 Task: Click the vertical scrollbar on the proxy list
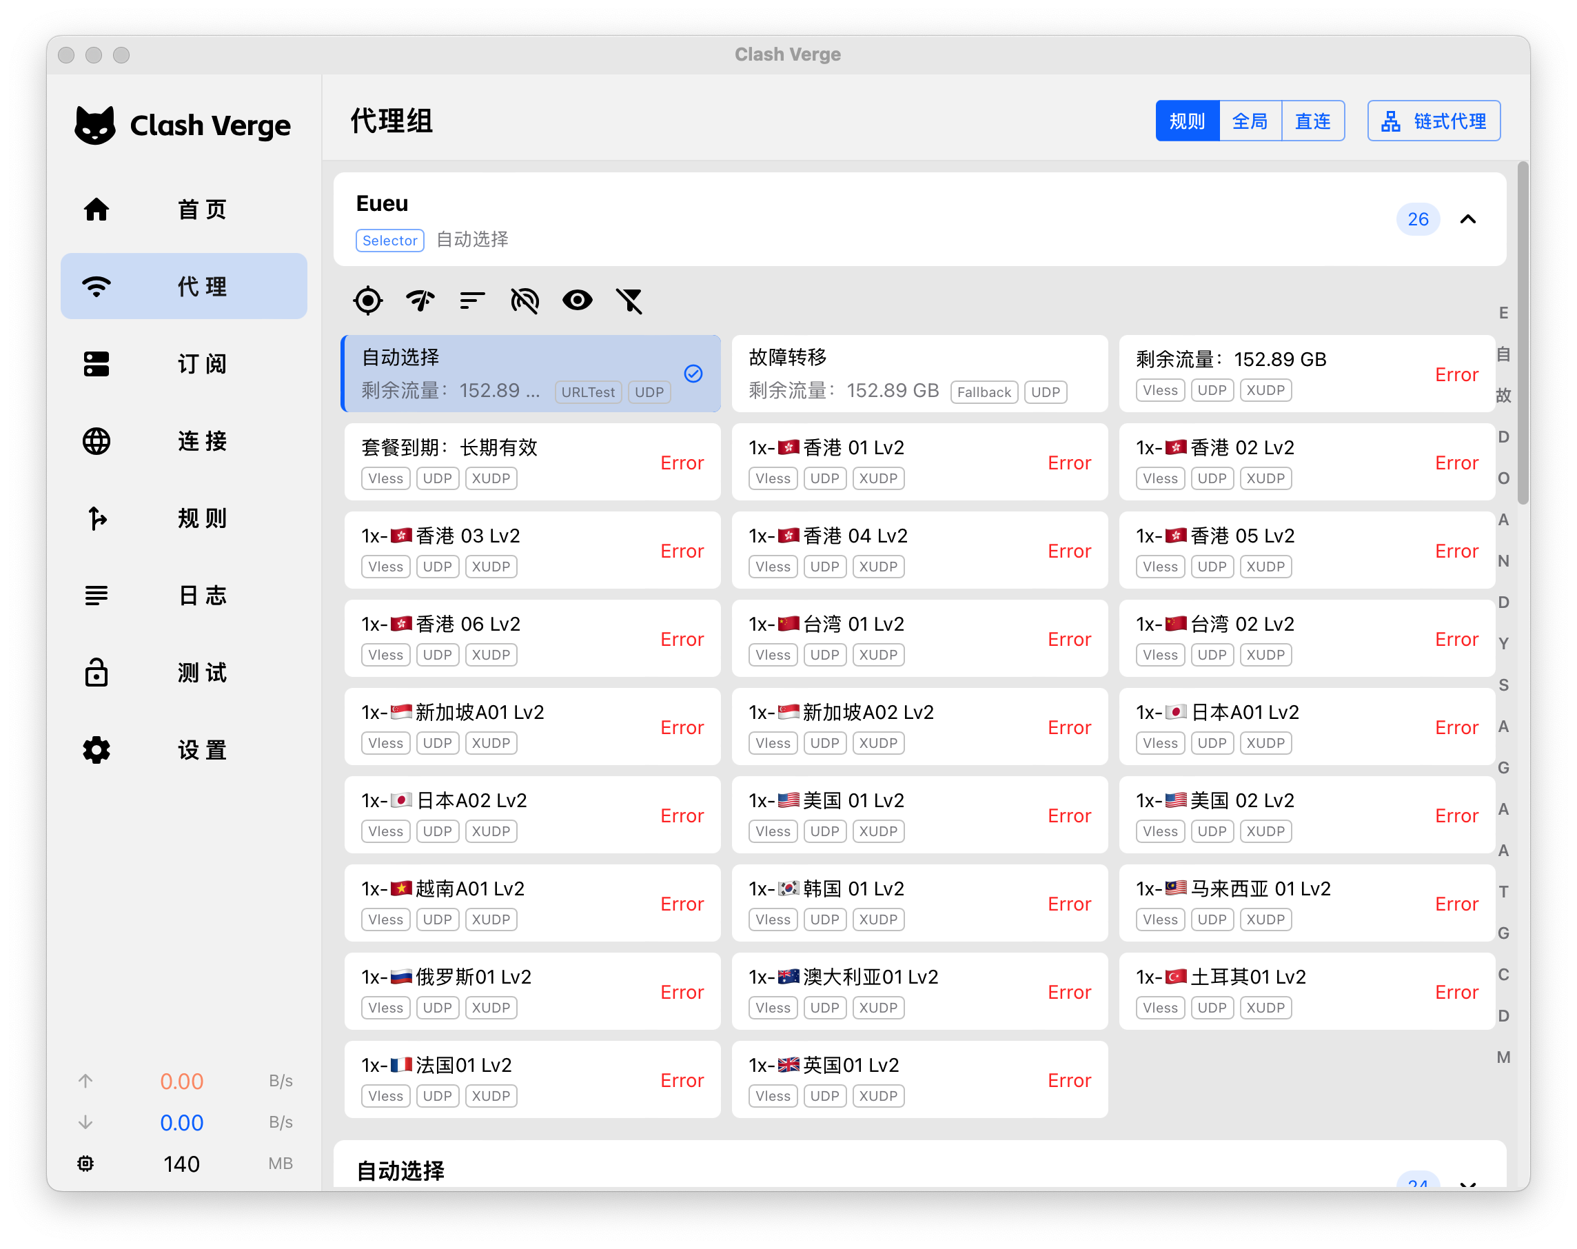[x=1523, y=333]
